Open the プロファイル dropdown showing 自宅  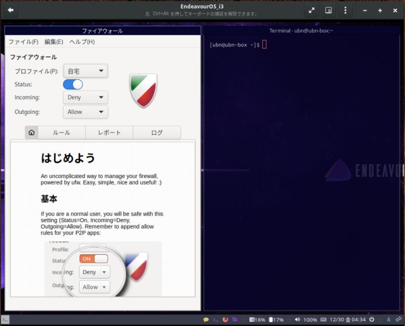point(85,71)
